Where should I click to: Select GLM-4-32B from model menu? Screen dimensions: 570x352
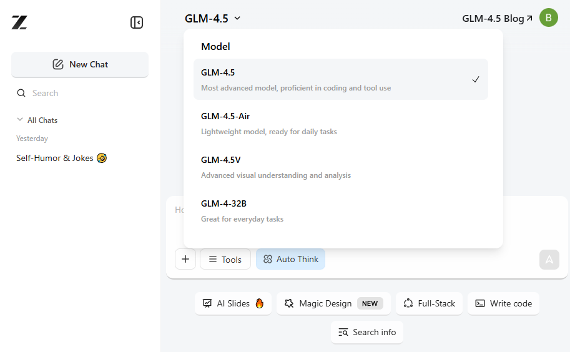(340, 210)
